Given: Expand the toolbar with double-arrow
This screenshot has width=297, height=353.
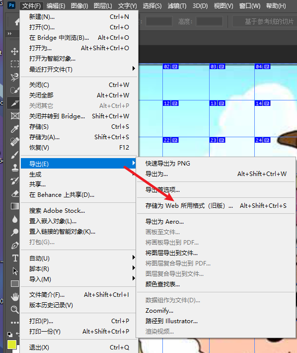Looking at the screenshot, I should [9, 33].
